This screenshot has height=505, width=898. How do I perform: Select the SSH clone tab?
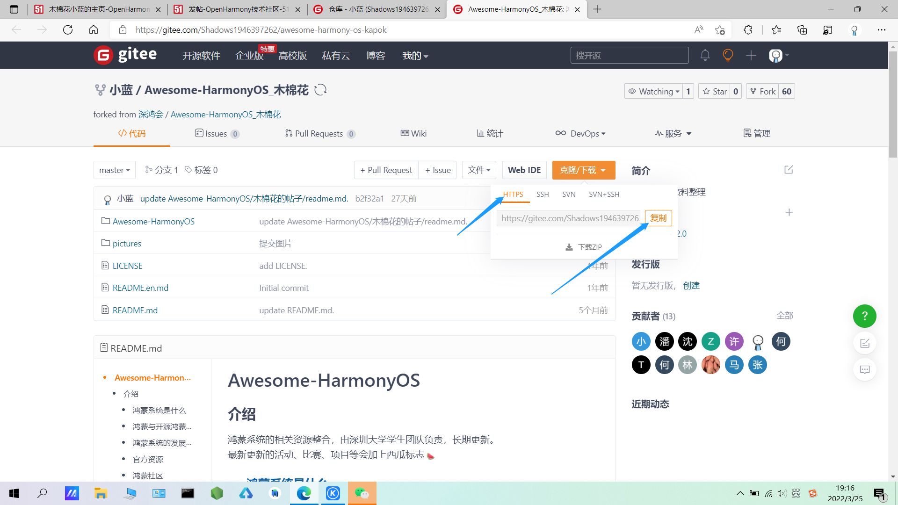point(543,195)
